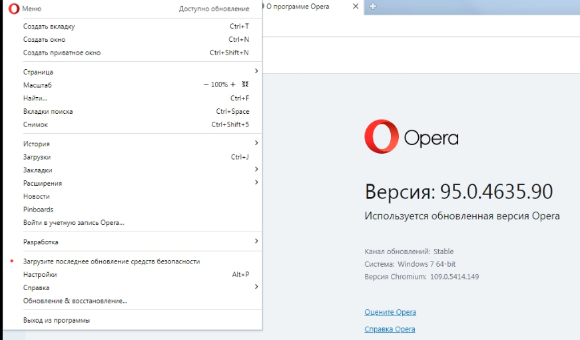Expand the Расширения submenu arrow
The height and width of the screenshot is (340, 580).
pyautogui.click(x=256, y=182)
